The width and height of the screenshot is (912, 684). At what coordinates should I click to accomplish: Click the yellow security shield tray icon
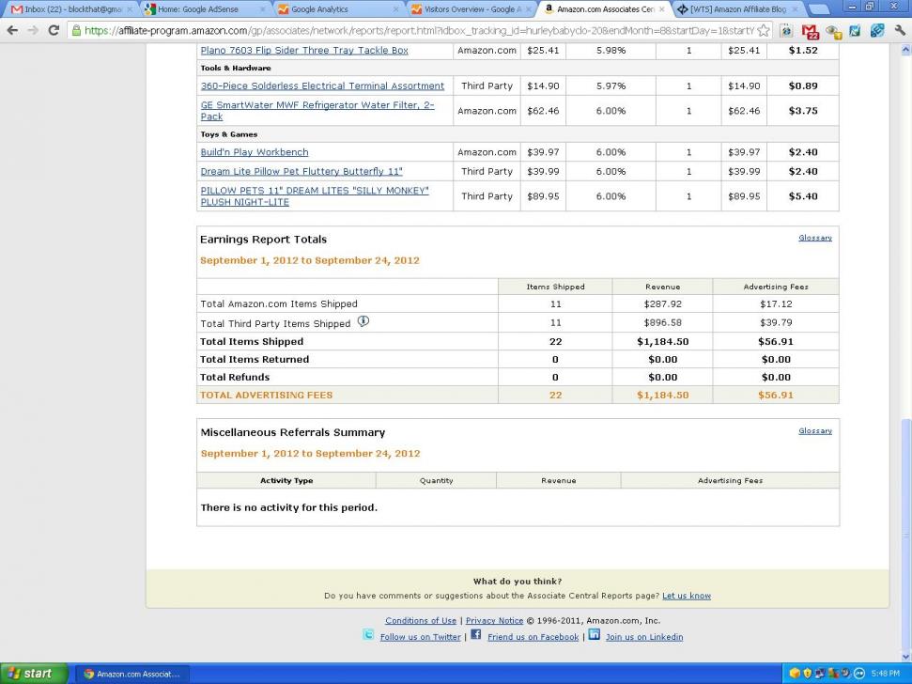pos(808,674)
